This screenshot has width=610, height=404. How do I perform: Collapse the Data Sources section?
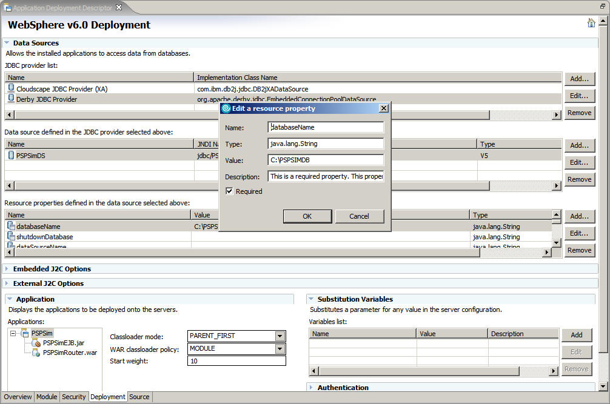(7, 43)
